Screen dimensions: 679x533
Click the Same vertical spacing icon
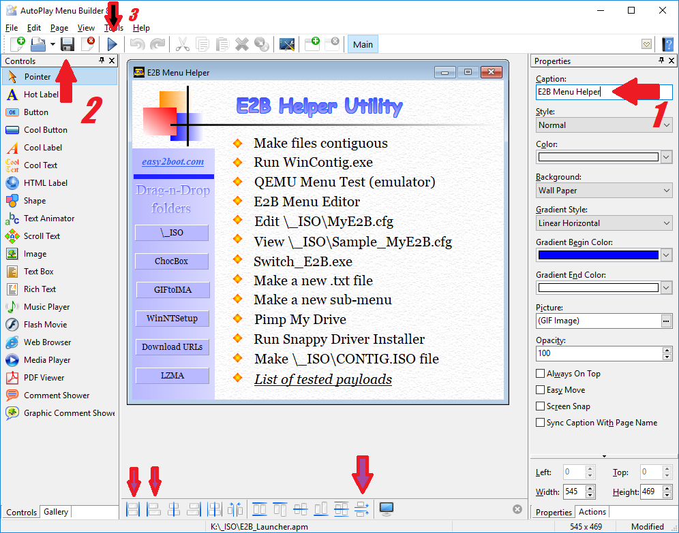(x=361, y=509)
